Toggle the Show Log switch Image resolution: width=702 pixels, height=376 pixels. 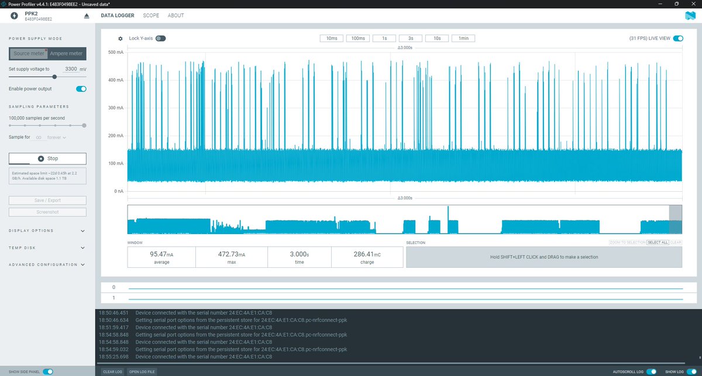click(x=692, y=371)
